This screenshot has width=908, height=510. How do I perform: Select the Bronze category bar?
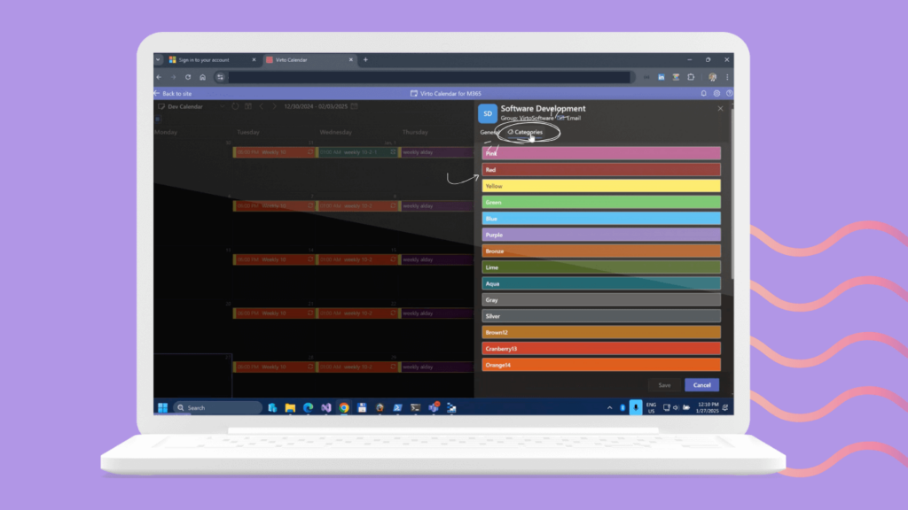point(601,251)
